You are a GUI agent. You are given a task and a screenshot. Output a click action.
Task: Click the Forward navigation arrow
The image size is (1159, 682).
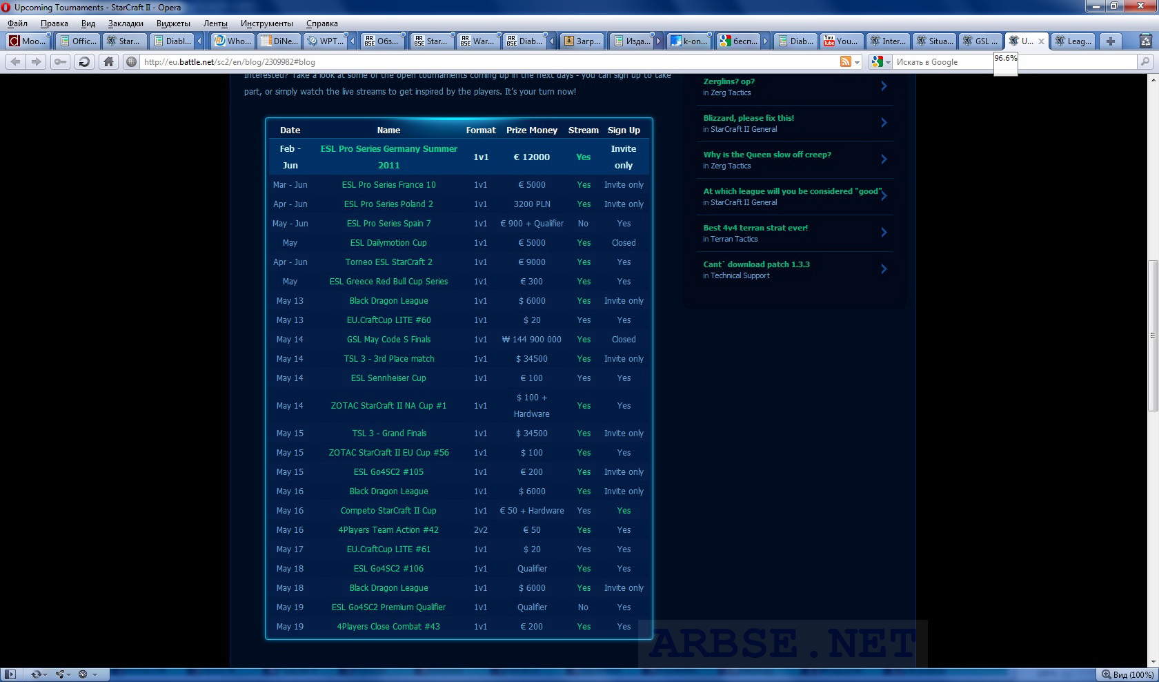36,61
